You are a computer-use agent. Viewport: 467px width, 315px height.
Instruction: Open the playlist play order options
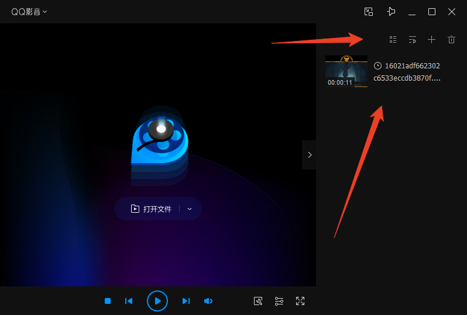[x=412, y=40]
